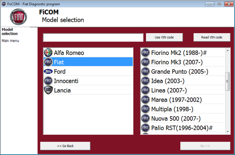Focus the VIN code input field
This screenshot has height=155, width=235.
pos(93,37)
